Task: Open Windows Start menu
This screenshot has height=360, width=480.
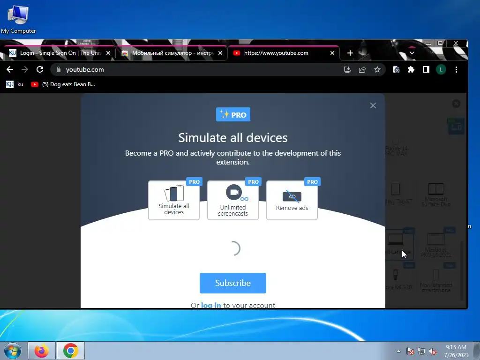Action: coord(13,351)
